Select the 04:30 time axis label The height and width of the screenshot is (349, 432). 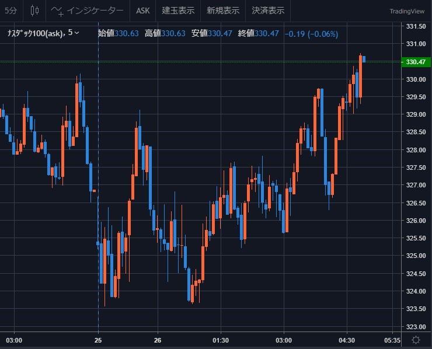347,340
